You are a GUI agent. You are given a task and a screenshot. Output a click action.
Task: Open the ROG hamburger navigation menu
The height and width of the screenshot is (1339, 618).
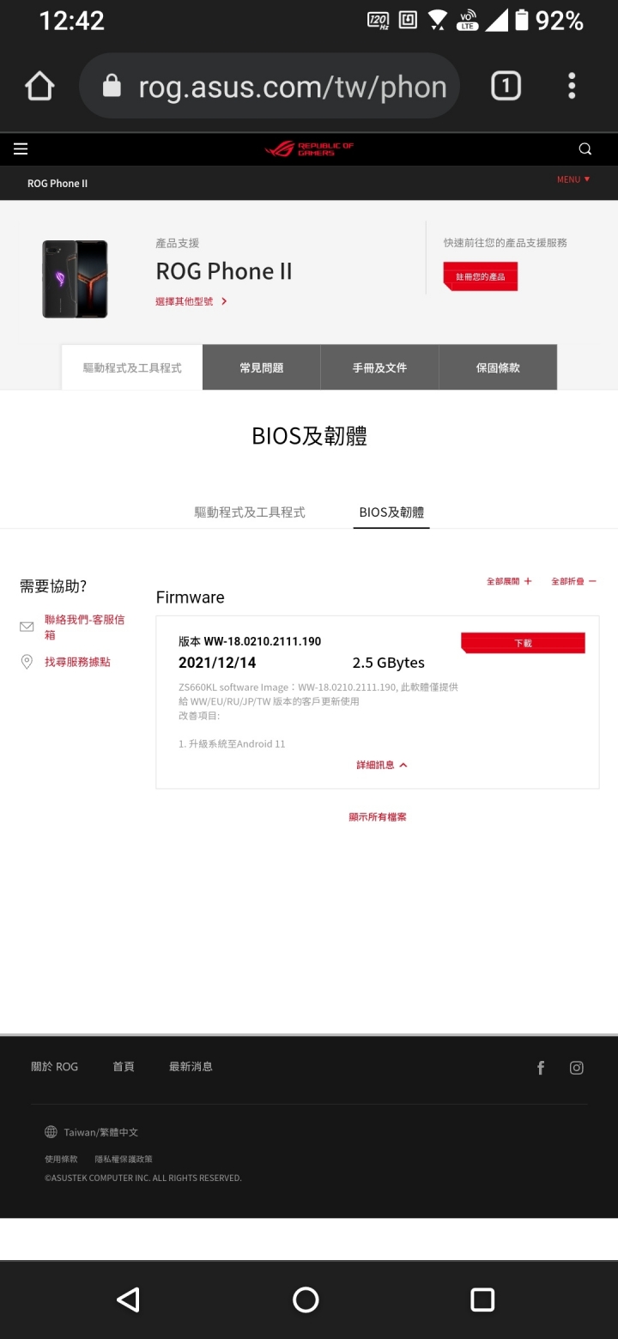click(21, 149)
